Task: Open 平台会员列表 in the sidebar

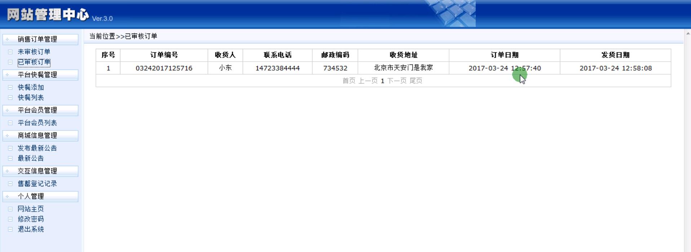Action: (37, 123)
